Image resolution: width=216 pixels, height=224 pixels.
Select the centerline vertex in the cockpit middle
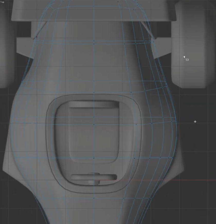(x=94, y=125)
